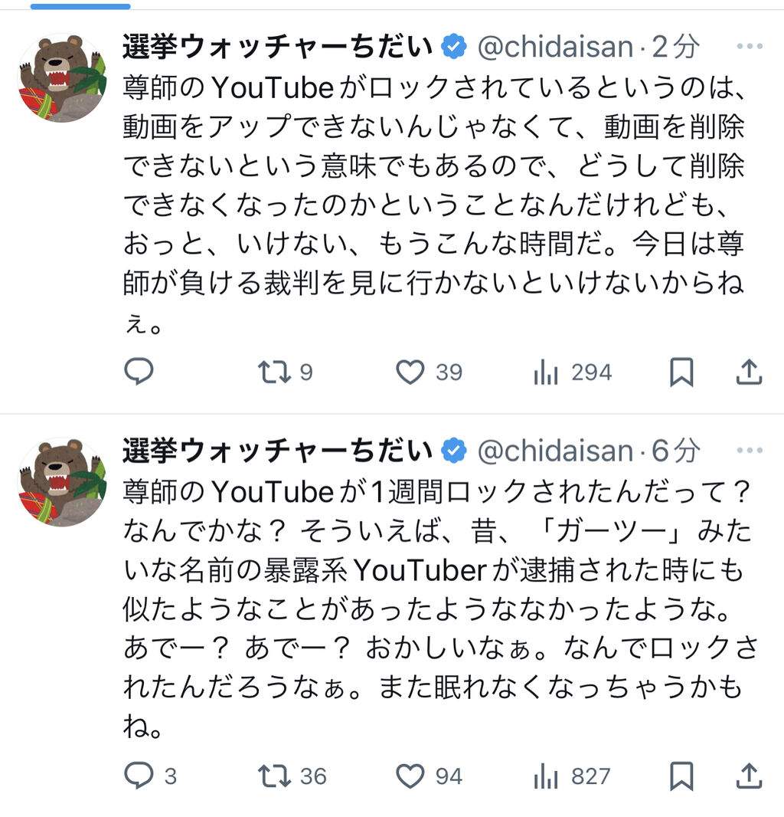784x817 pixels.
Task: View analytics showing 827 views
Action: (545, 776)
